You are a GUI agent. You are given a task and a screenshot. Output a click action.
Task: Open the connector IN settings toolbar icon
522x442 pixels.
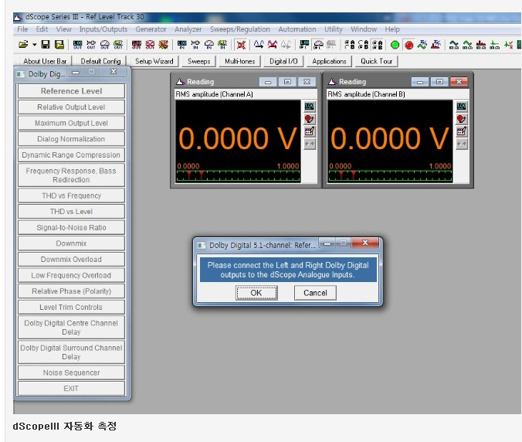[195, 45]
